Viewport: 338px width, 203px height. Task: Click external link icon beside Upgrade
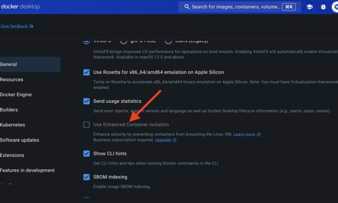pyautogui.click(x=175, y=140)
